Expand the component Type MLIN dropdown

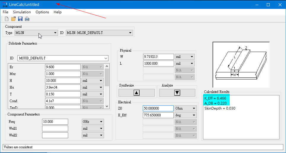[36, 33]
